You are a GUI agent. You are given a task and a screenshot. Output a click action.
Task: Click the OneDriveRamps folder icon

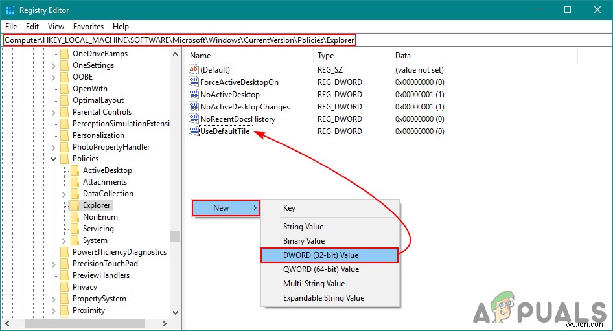pyautogui.click(x=65, y=54)
